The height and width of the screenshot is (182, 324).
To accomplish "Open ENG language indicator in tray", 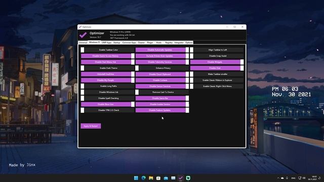I will click(293, 178).
